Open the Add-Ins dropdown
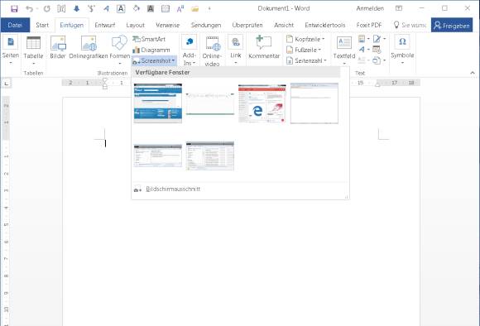 tap(190, 50)
